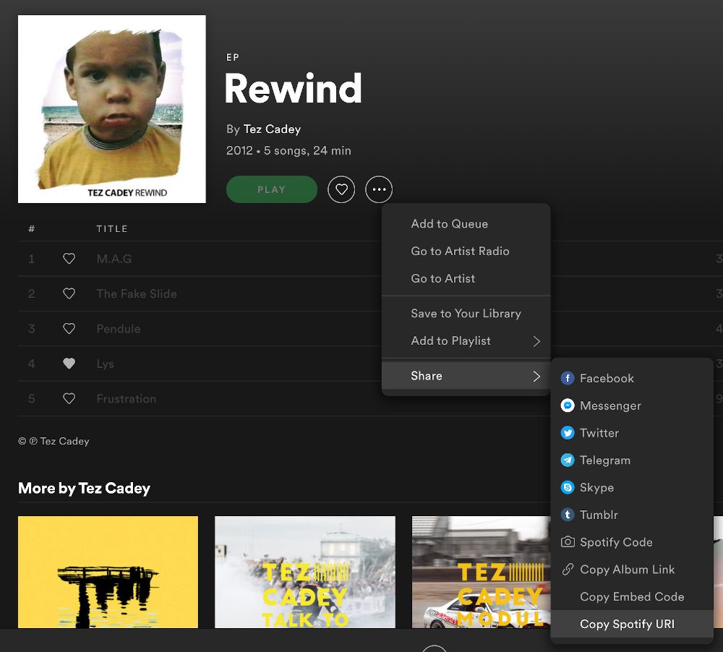723x652 pixels.
Task: Open artist Tez Cadey link under title
Action: tap(272, 129)
